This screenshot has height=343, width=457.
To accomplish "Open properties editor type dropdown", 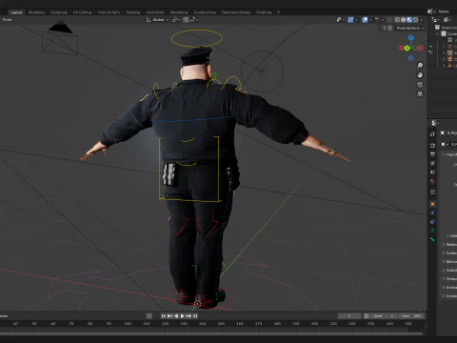I will (x=435, y=123).
